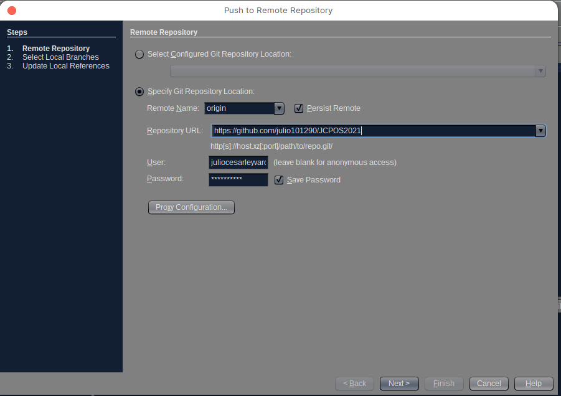Click the Proxy Configuration button

[191, 207]
